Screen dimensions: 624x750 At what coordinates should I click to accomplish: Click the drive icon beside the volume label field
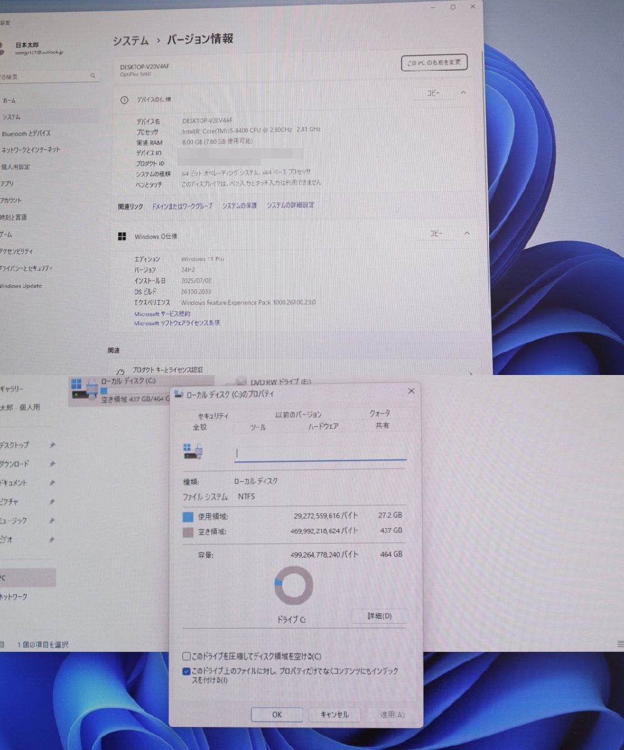click(x=192, y=451)
